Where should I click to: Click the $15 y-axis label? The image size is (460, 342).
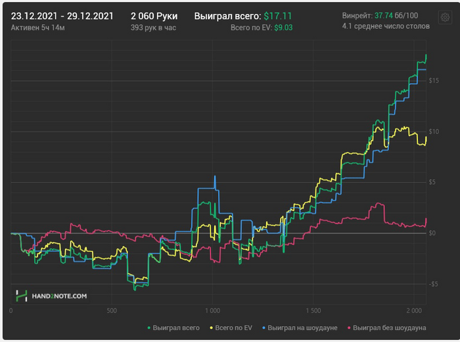click(x=434, y=80)
